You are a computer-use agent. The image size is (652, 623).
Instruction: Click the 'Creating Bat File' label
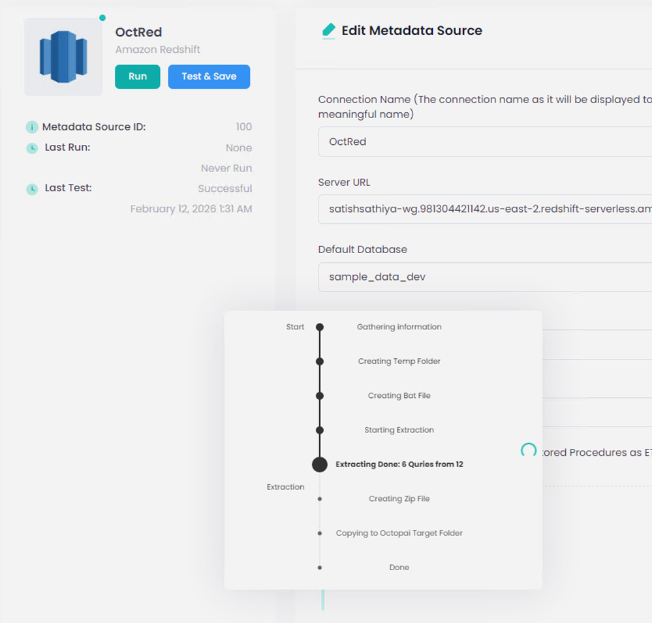click(399, 396)
